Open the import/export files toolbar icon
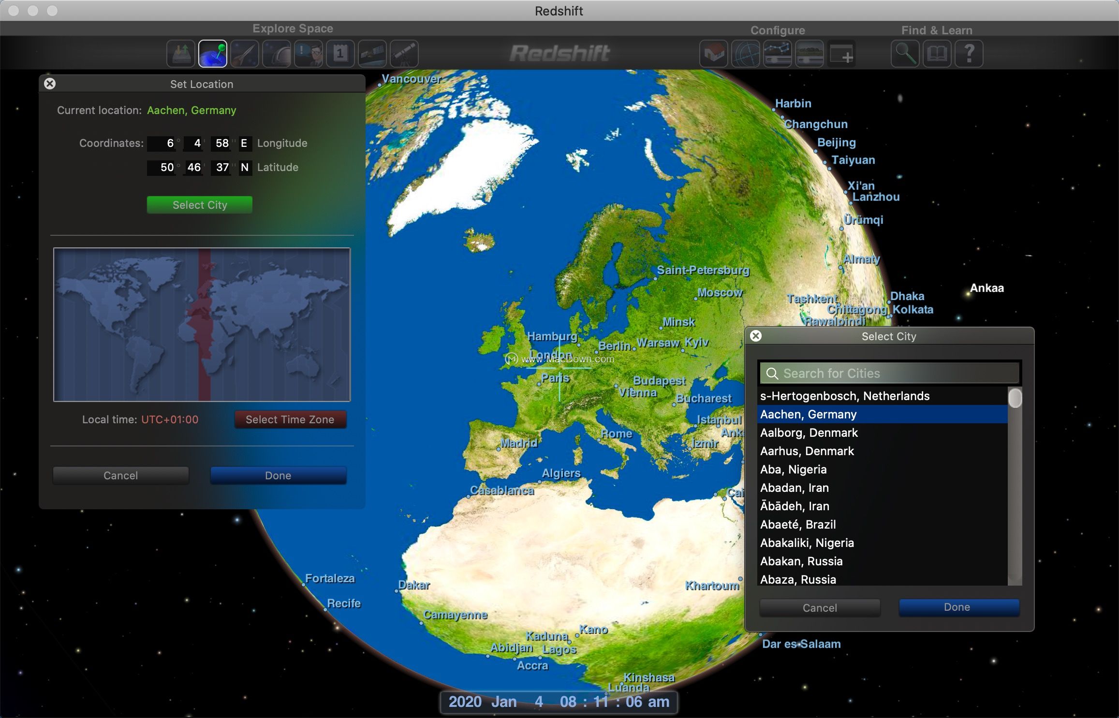Image resolution: width=1119 pixels, height=718 pixels. [x=181, y=54]
